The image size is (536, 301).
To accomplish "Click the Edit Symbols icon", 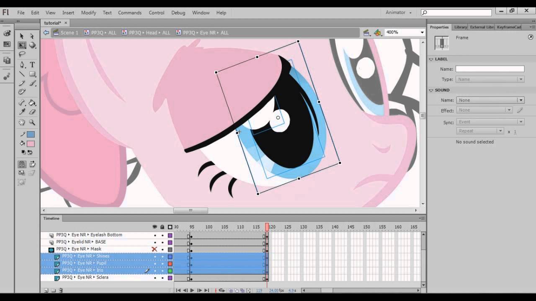I will (x=378, y=33).
